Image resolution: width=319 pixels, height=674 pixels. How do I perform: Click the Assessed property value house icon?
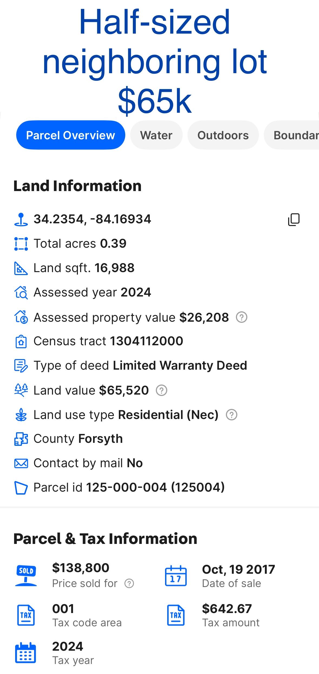21,317
